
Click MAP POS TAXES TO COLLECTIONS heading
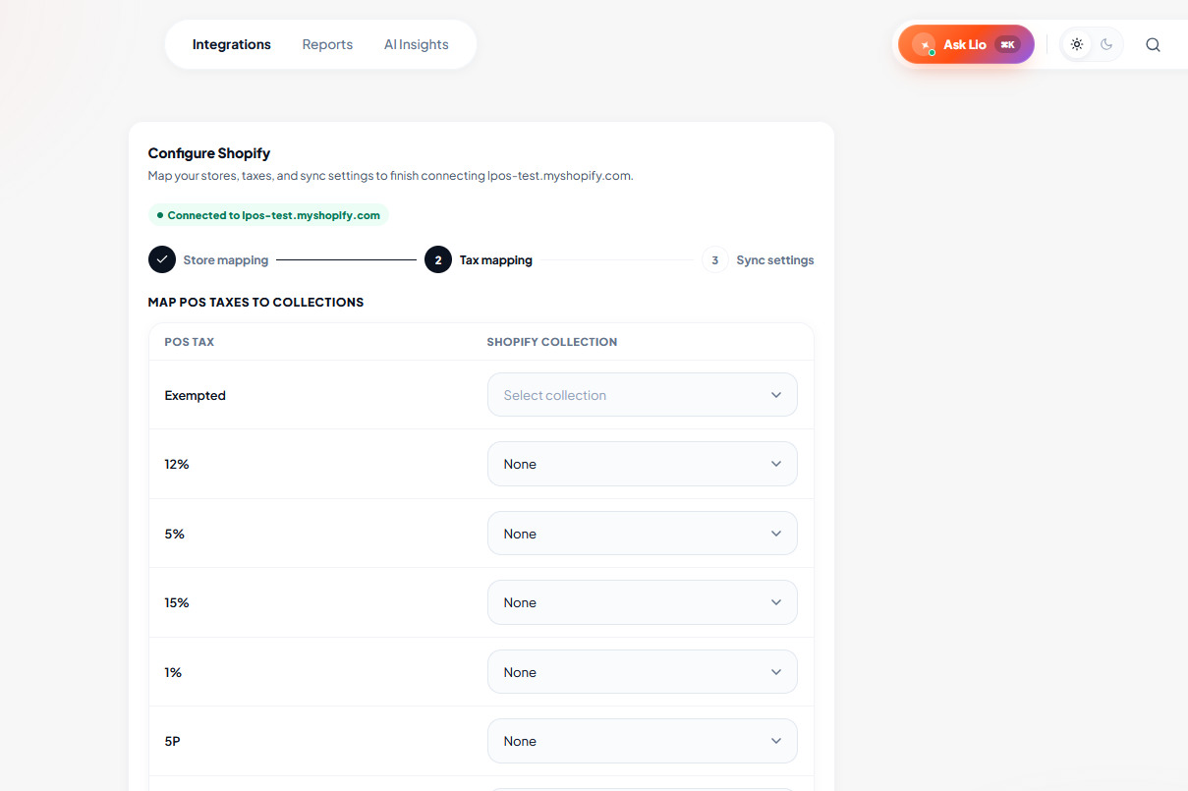(256, 302)
